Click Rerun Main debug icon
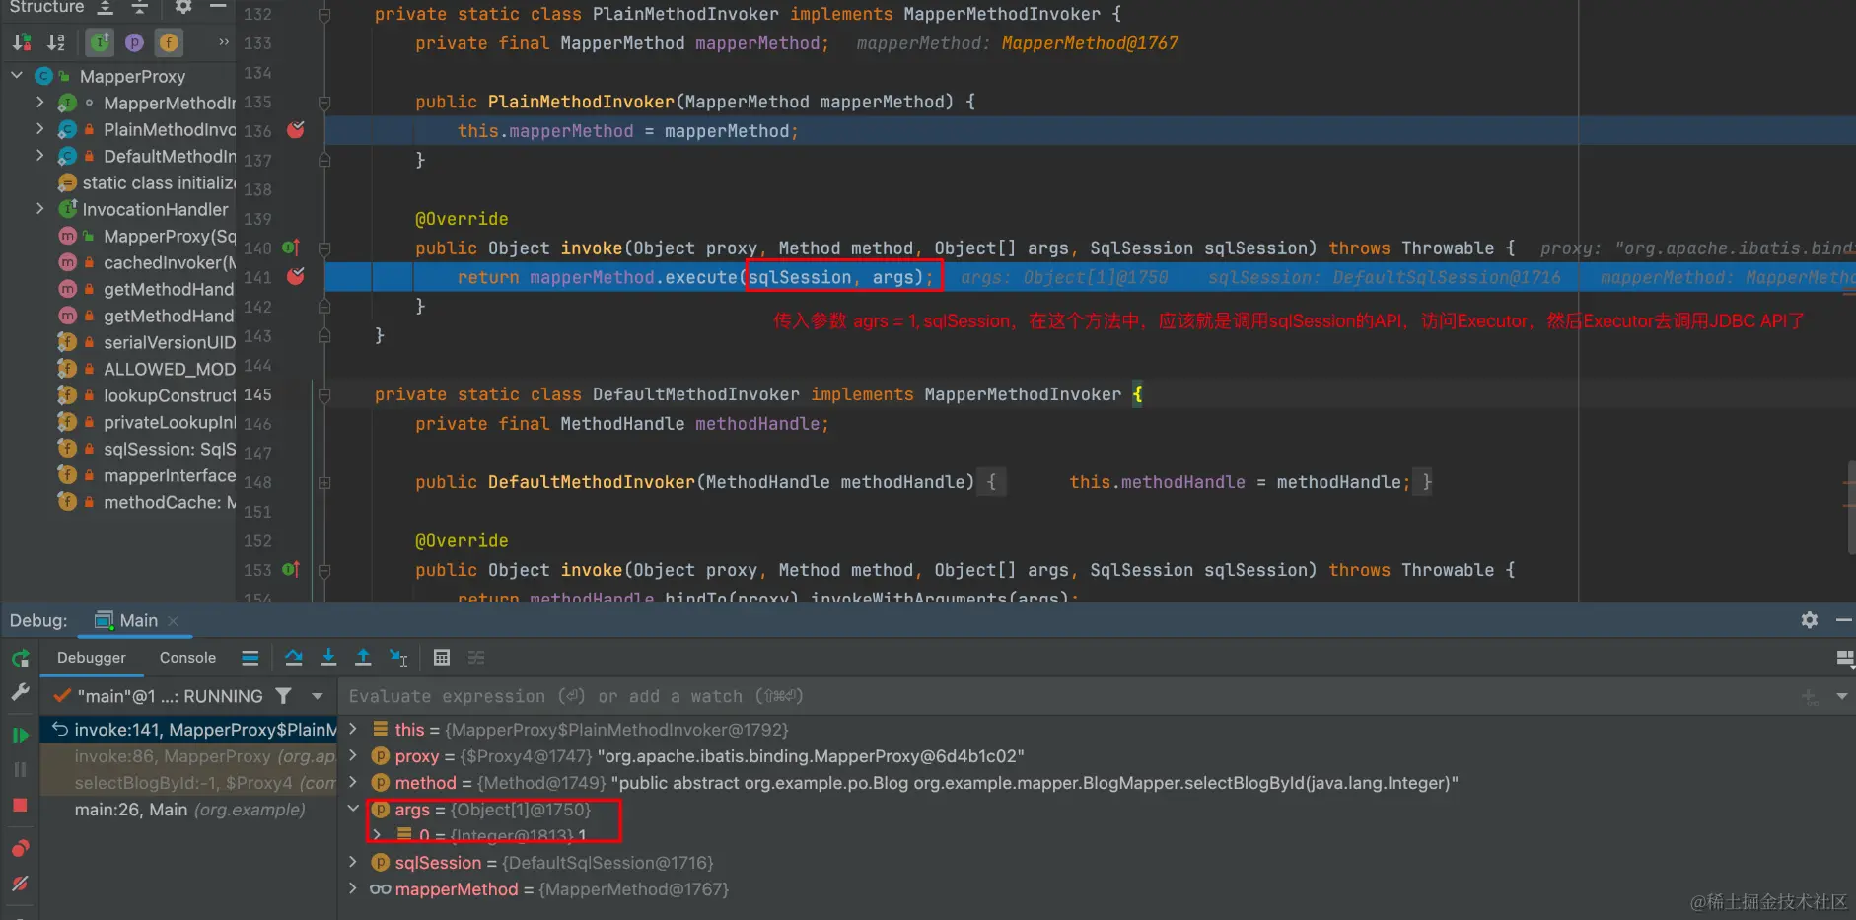Viewport: 1856px width, 920px height. tap(20, 658)
